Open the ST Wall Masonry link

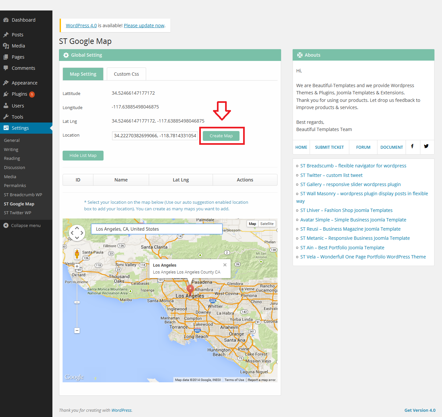click(x=362, y=197)
